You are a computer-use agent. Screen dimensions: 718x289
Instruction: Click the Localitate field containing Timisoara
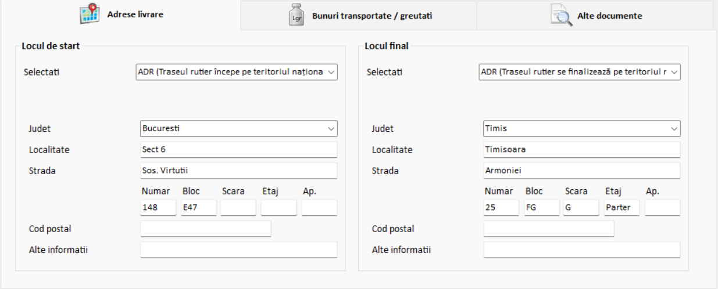click(x=581, y=150)
